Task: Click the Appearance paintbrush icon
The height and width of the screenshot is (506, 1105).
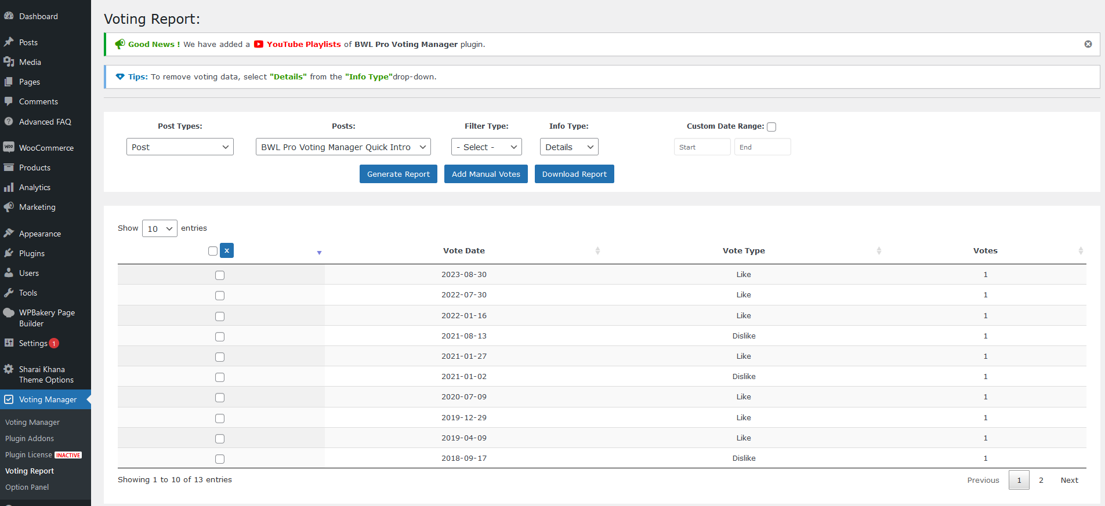Action: (9, 233)
